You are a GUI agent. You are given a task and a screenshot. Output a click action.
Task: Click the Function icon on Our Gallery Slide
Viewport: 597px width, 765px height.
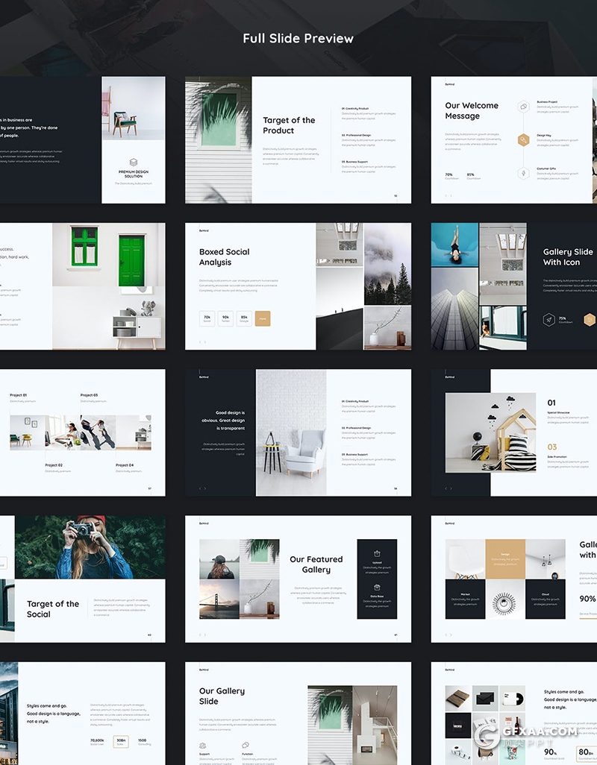(x=246, y=745)
